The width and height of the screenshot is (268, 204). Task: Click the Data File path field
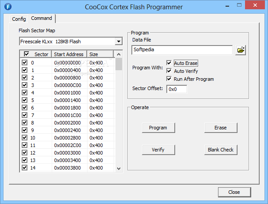pyautogui.click(x=182, y=50)
